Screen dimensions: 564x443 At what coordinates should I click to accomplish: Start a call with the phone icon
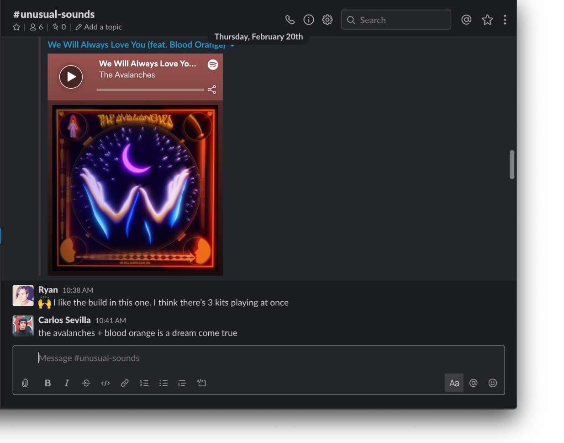(x=290, y=20)
